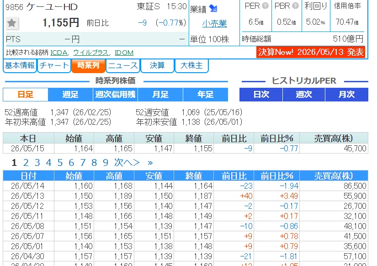Viewport: 377px width, 266px height.
Task: Select the 時系列 tab
Action: 88,65
